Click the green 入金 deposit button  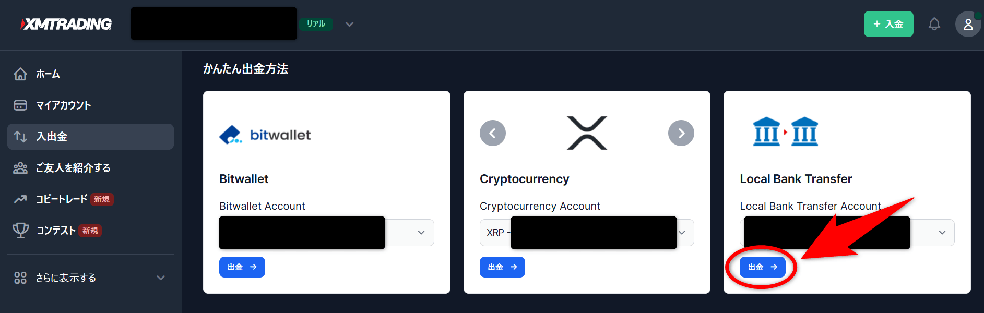(888, 24)
